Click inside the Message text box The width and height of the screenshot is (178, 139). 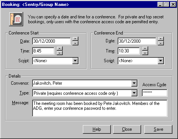click(100, 108)
